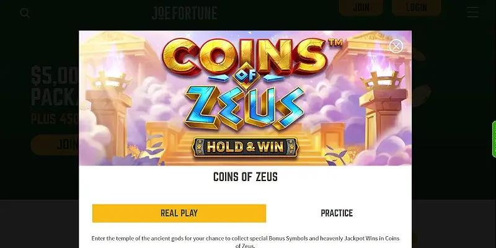Click the partially hidden JOIN button behind popup

pyautogui.click(x=55, y=145)
